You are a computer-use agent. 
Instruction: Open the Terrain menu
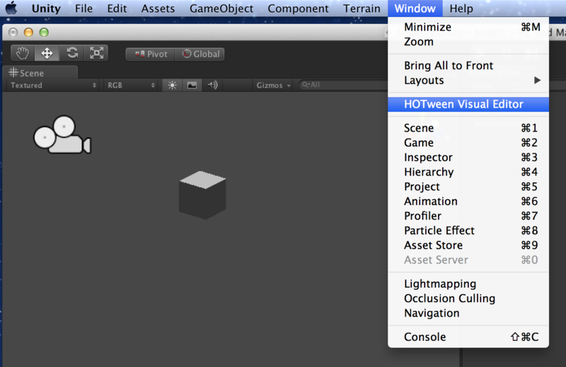(x=362, y=8)
